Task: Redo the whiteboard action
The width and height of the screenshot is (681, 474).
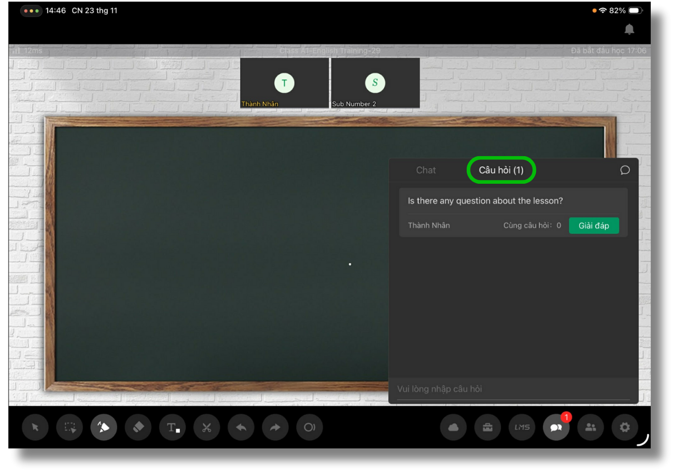Action: pos(275,428)
